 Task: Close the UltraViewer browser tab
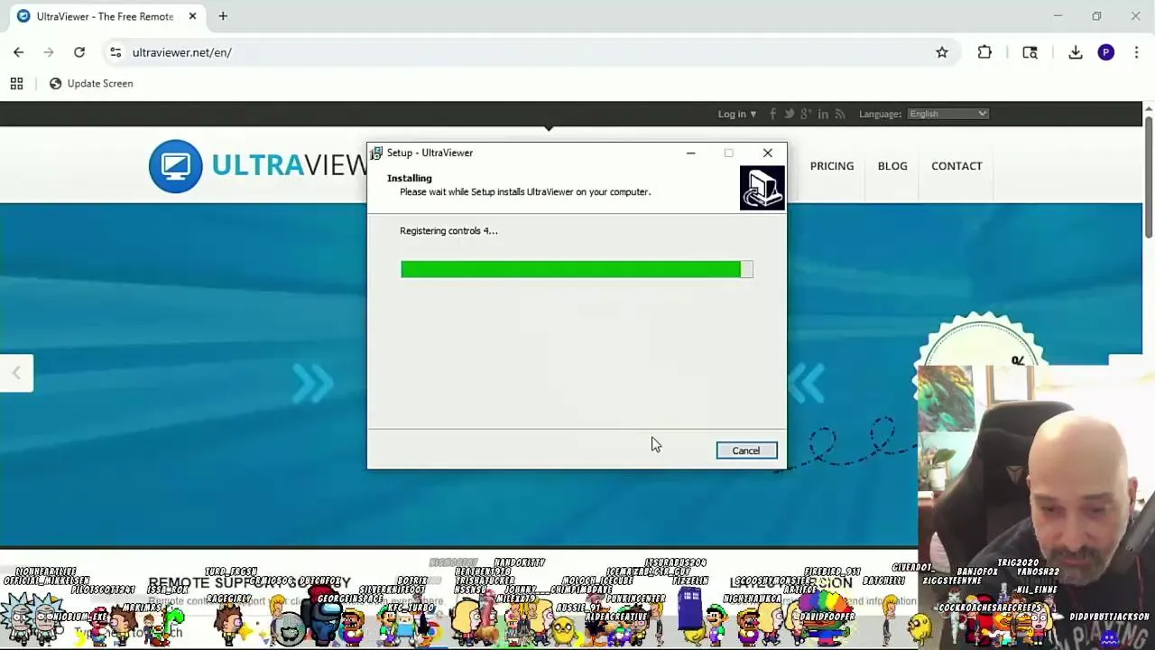[x=192, y=16]
